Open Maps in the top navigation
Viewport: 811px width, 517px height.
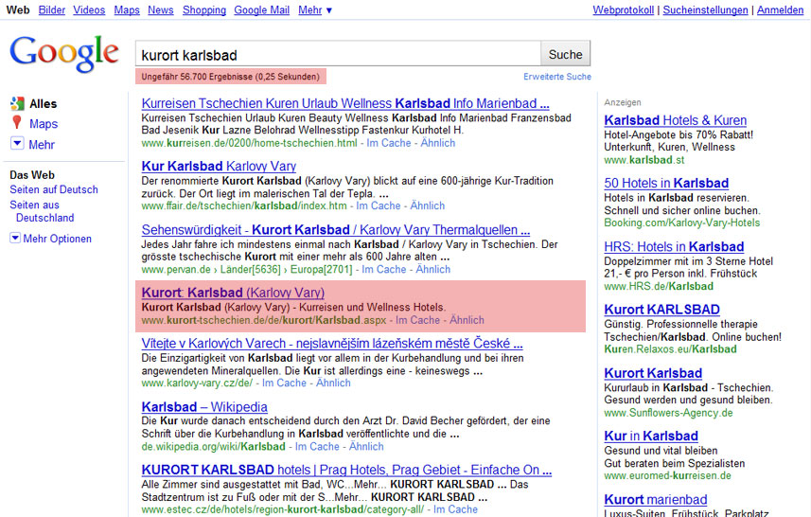[x=127, y=9]
